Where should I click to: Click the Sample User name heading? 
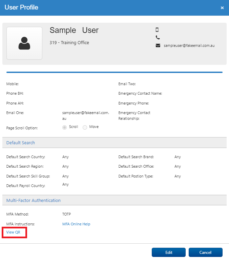[74, 30]
